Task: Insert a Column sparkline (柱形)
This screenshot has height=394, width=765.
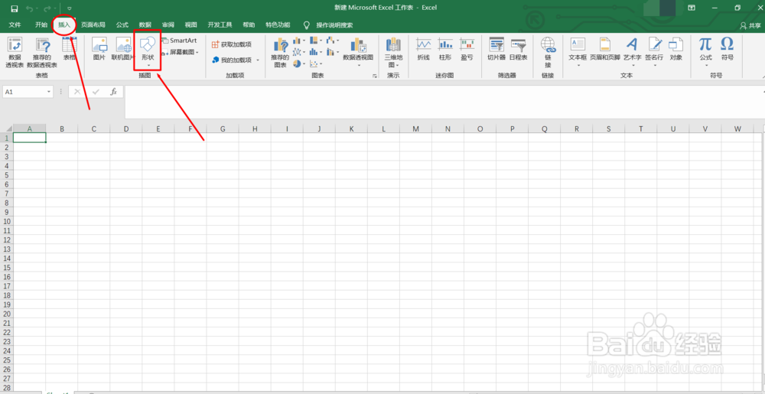Action: coord(445,49)
